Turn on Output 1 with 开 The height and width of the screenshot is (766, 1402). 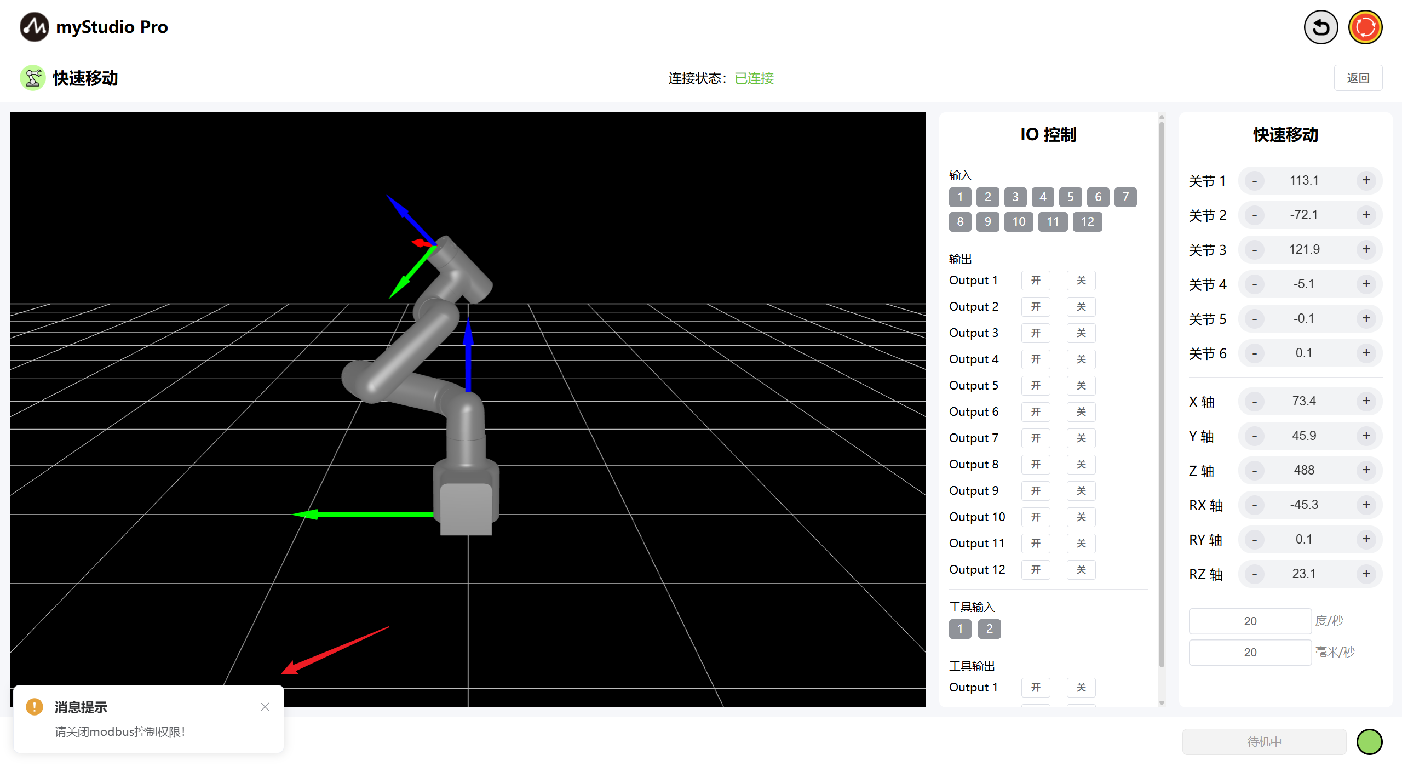coord(1036,281)
